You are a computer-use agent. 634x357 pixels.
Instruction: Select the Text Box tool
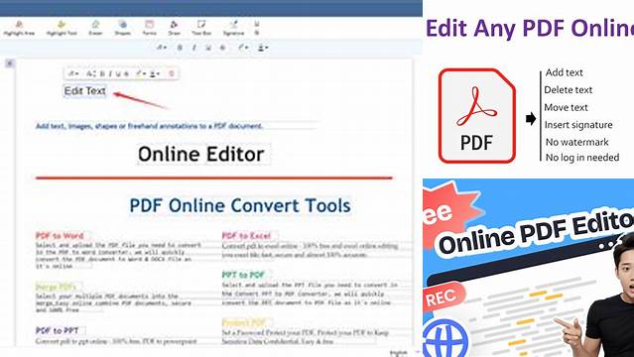click(x=201, y=29)
